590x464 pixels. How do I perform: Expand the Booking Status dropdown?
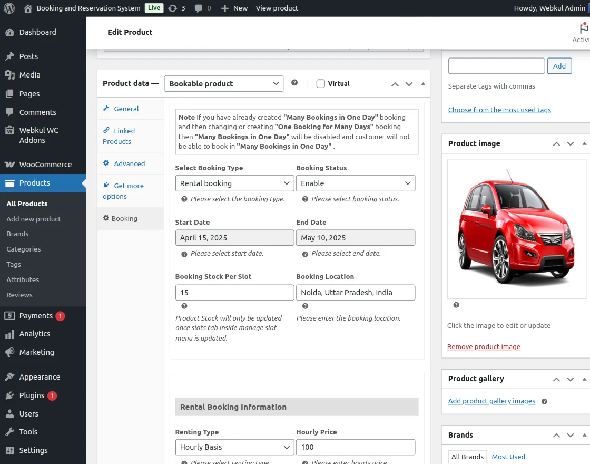pos(355,183)
